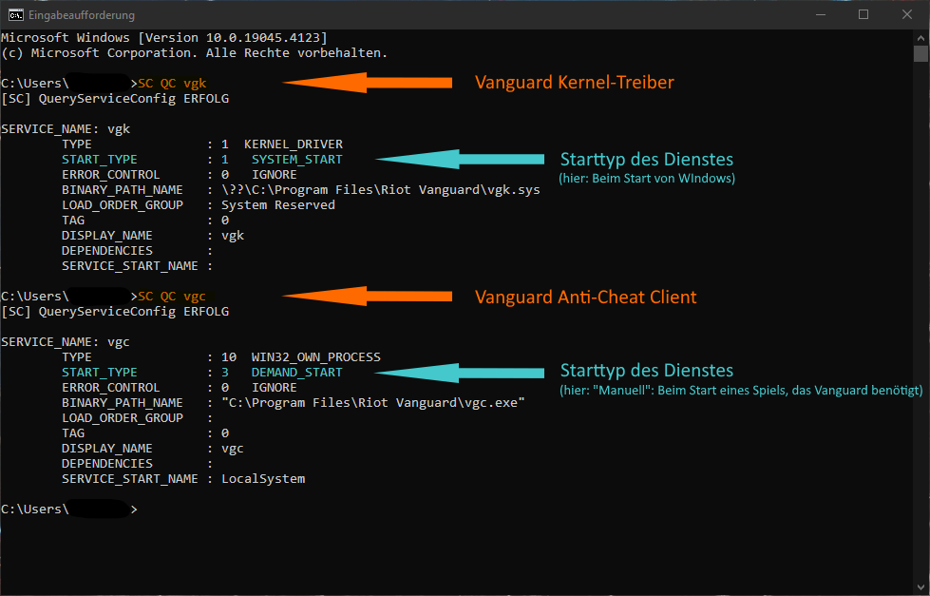Click 'Vanguard Kernel-Treiber' annotation text
930x596 pixels.
[574, 82]
